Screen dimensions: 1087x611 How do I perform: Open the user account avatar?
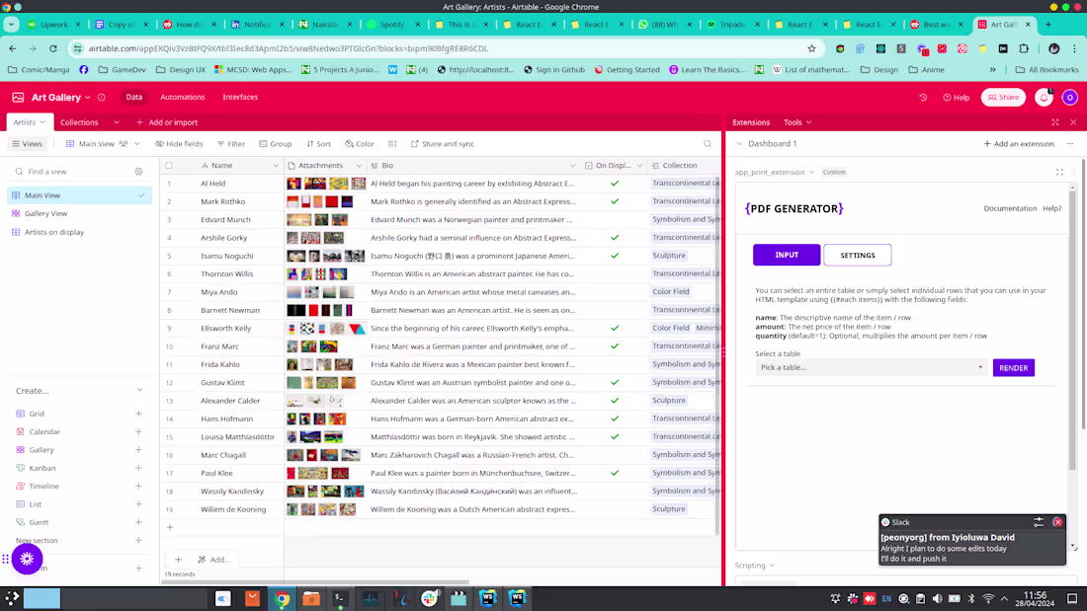point(1069,98)
